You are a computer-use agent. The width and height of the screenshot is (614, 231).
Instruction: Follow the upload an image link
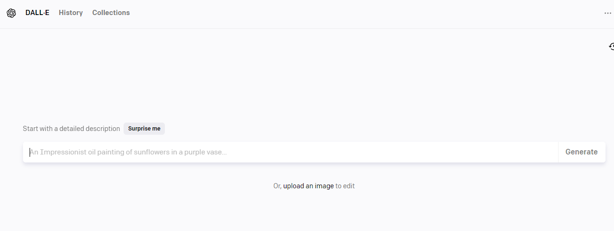click(x=308, y=186)
